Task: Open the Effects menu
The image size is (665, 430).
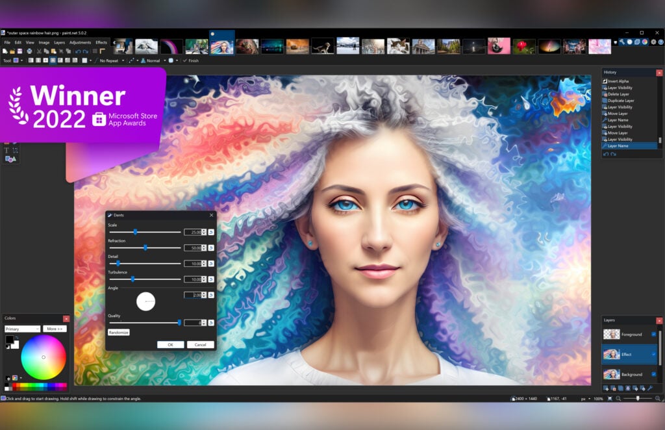Action: tap(102, 41)
